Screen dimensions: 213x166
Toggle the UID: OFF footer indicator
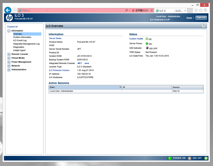click(195, 158)
